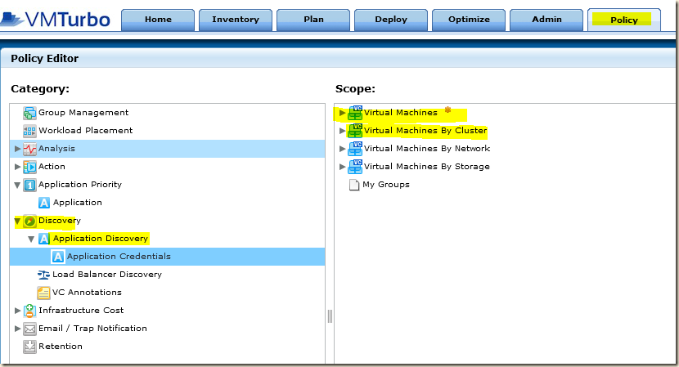Expand the Infrastructure Cost category

pos(17,311)
